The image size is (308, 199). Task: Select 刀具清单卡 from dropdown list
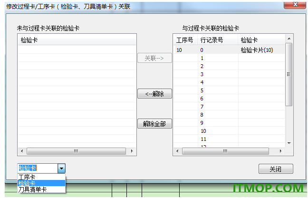pos(41,189)
